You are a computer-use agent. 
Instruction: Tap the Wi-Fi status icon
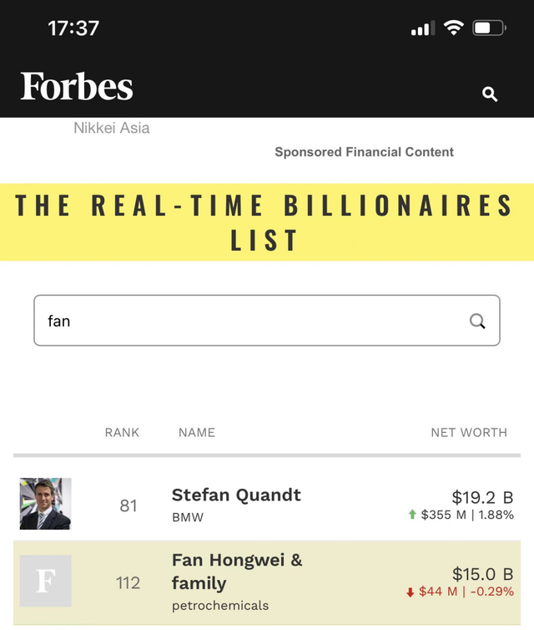453,28
